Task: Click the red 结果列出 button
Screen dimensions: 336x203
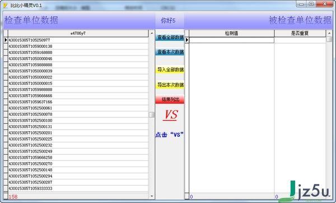Action: [170, 99]
